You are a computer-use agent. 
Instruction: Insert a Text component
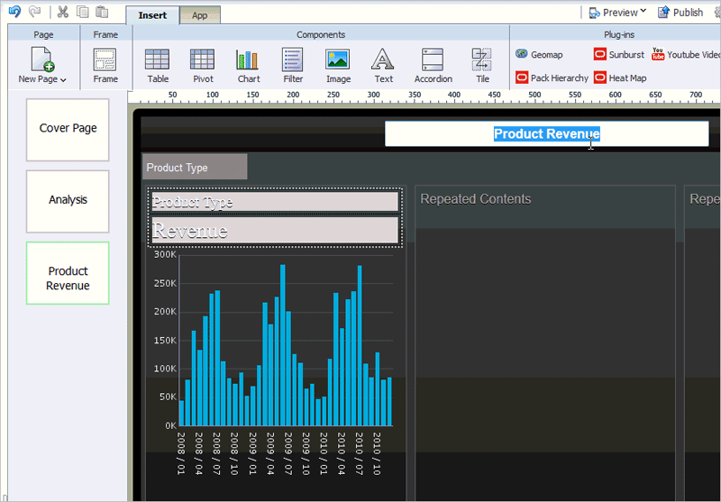coord(383,66)
